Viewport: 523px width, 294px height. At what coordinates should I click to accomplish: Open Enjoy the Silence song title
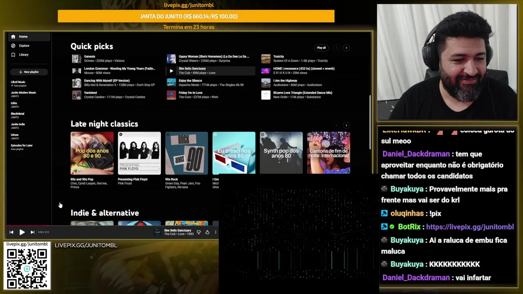[190, 81]
